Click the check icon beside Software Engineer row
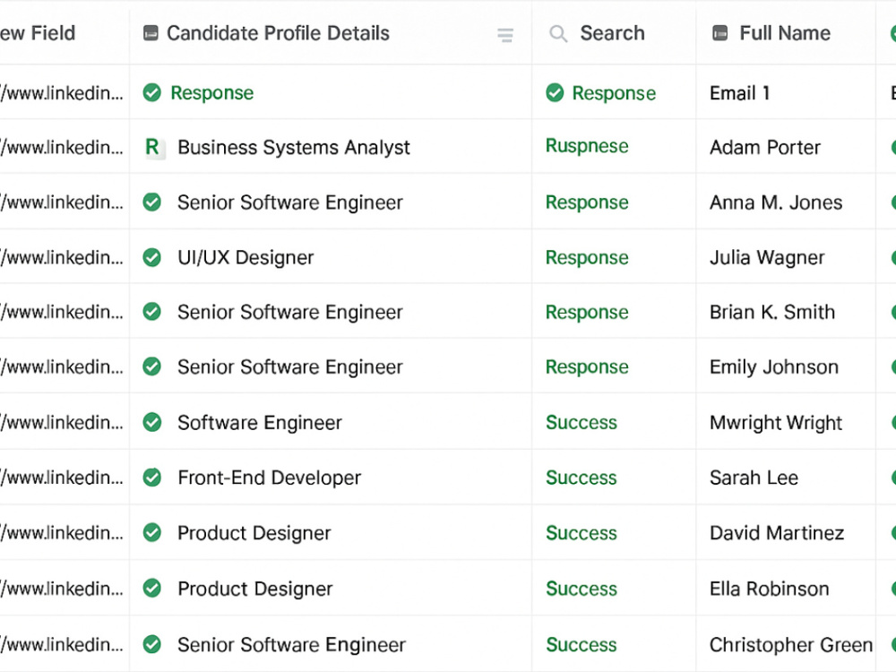This screenshot has height=672, width=896. pos(152,422)
